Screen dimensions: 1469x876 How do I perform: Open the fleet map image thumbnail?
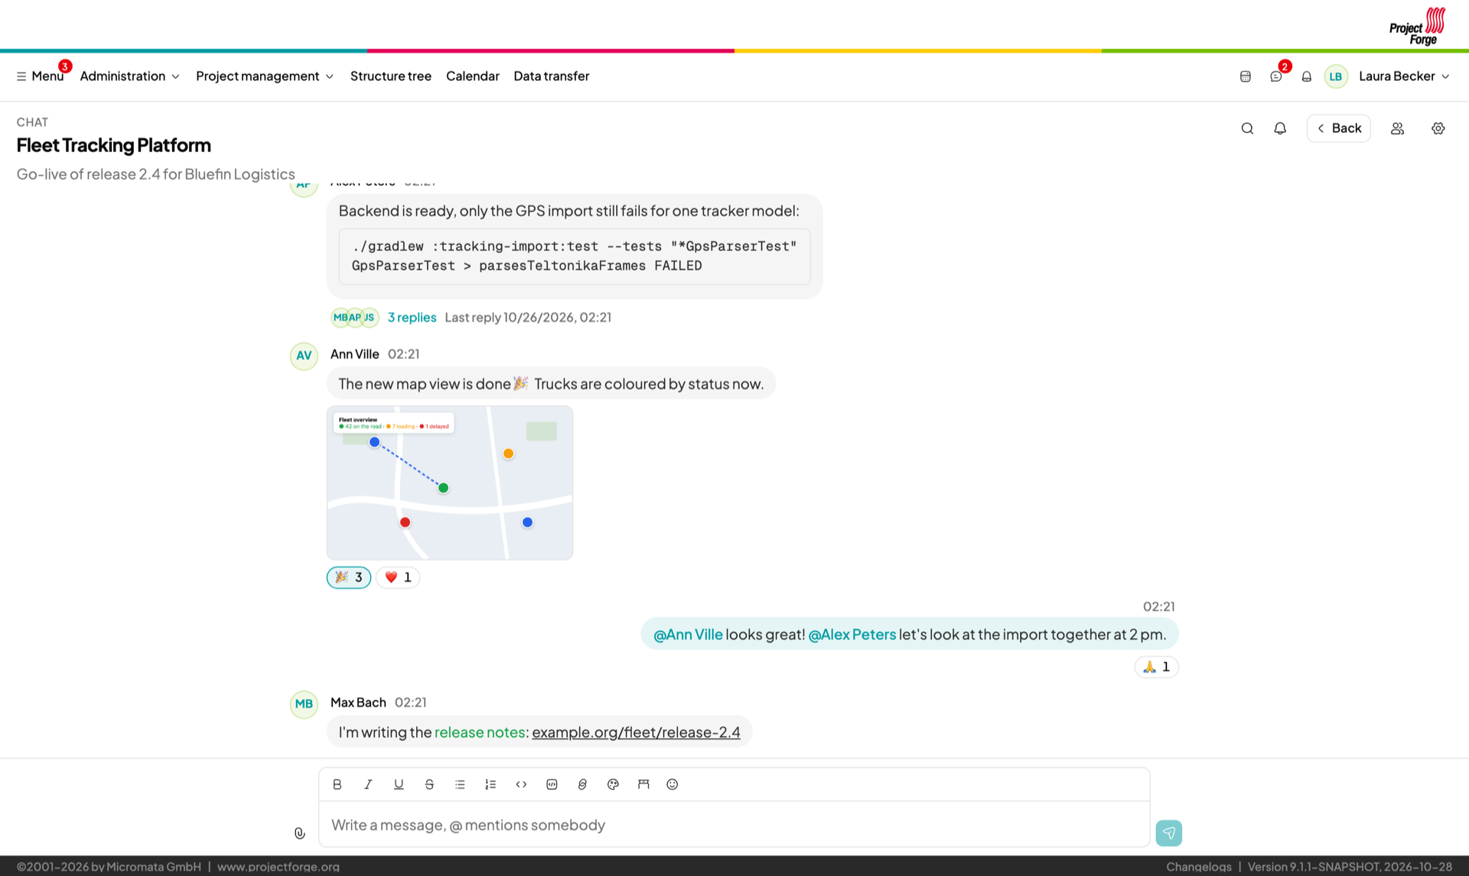[x=450, y=483]
